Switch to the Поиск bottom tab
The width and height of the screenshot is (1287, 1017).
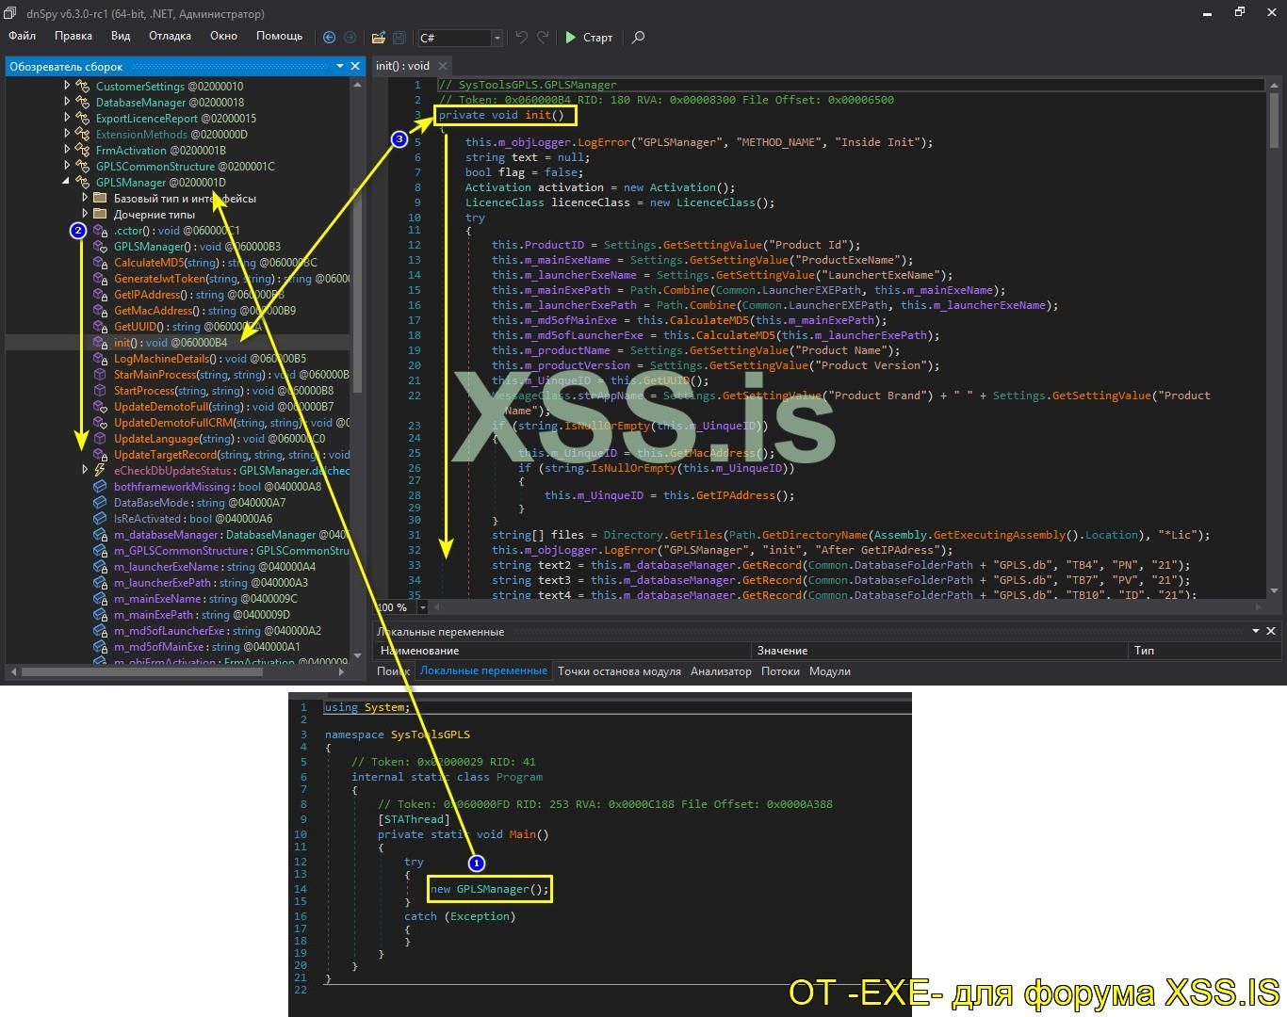click(393, 671)
